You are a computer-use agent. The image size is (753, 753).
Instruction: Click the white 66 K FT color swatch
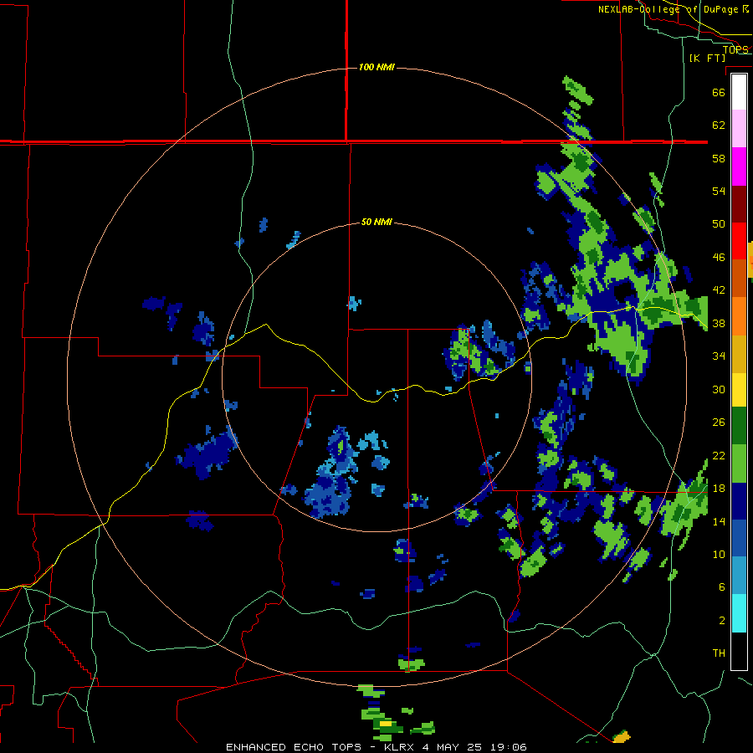pos(739,92)
